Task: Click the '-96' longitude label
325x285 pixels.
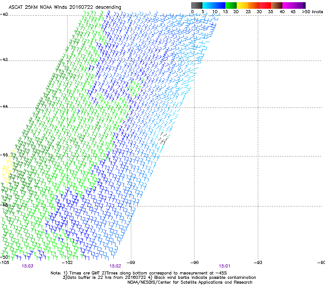Action: click(195, 263)
